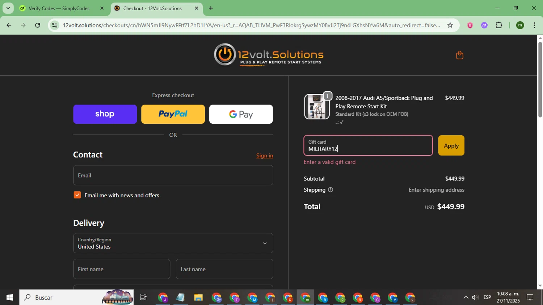Click the Enter shipping address text
Viewport: 543px width, 305px height.
coord(436,190)
